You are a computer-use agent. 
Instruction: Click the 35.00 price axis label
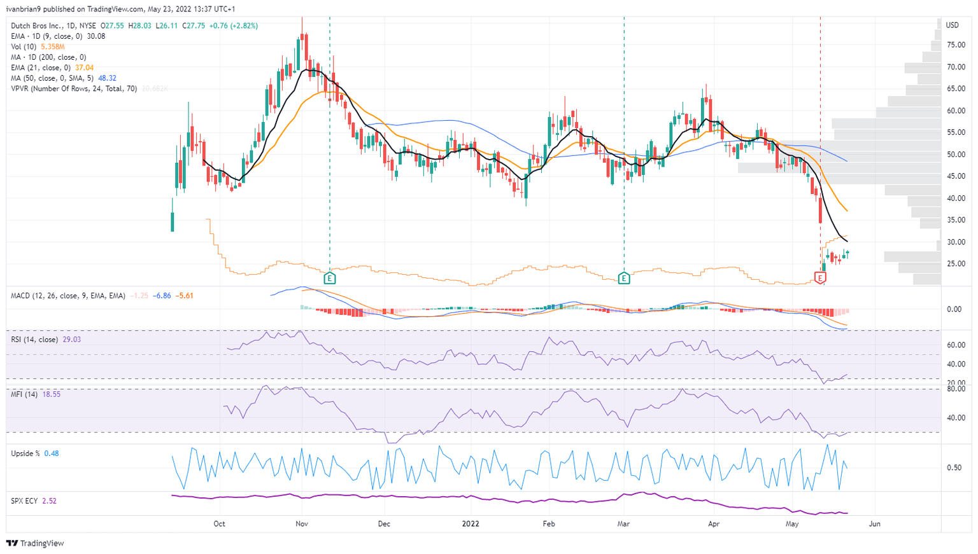(956, 220)
